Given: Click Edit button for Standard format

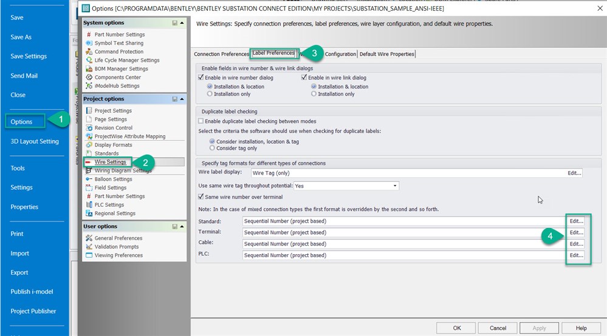Looking at the screenshot, I should (576, 221).
